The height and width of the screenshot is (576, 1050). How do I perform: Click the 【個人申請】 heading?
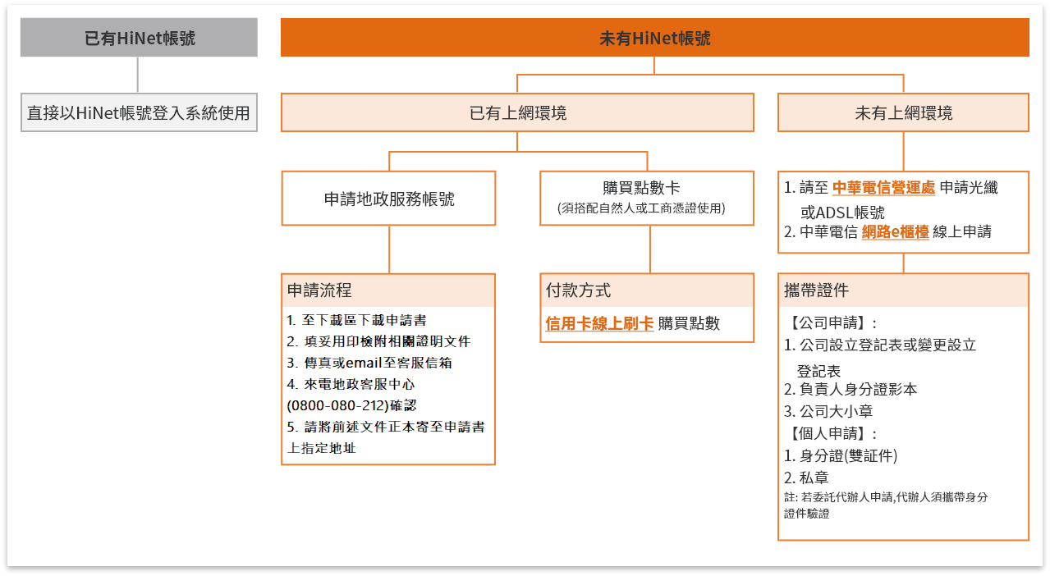(x=831, y=434)
